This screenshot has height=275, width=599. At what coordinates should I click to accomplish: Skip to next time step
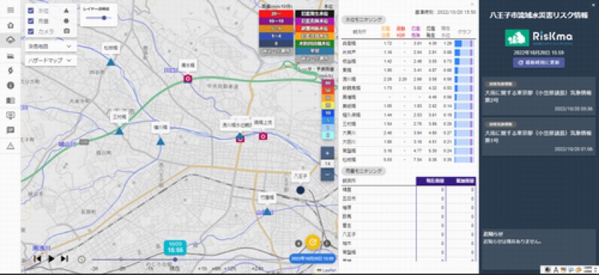(x=64, y=259)
